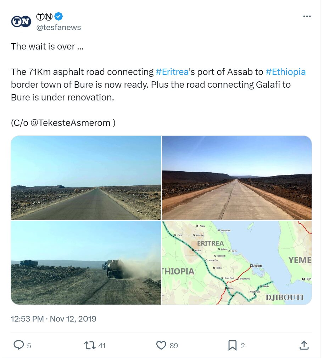Click the share upload icon
The height and width of the screenshot is (358, 329).
point(304,345)
